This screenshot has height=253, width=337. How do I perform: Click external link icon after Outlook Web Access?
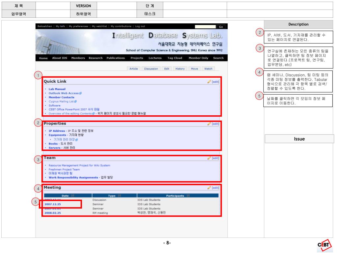(80, 93)
